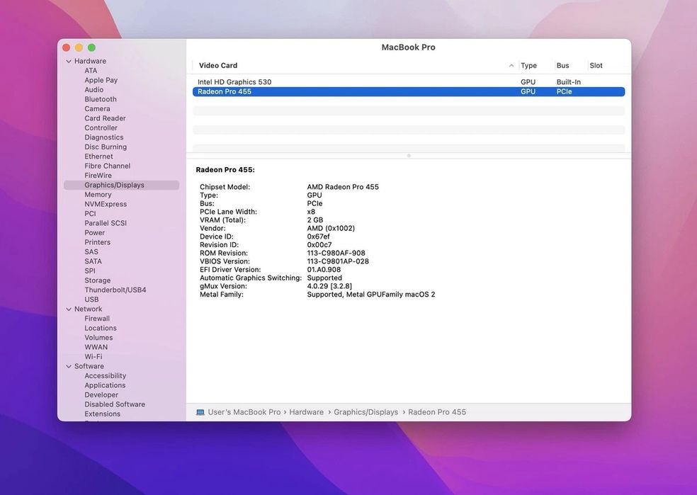
Task: Select Applications under Software
Action: tap(105, 386)
